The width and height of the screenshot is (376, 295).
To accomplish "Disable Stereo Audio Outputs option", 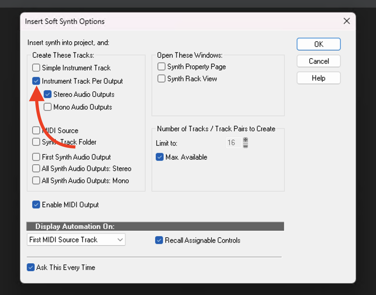I will point(48,94).
